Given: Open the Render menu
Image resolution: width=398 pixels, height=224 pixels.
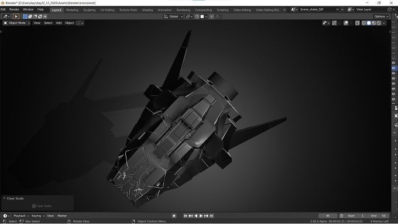Looking at the screenshot, I should (x=14, y=9).
